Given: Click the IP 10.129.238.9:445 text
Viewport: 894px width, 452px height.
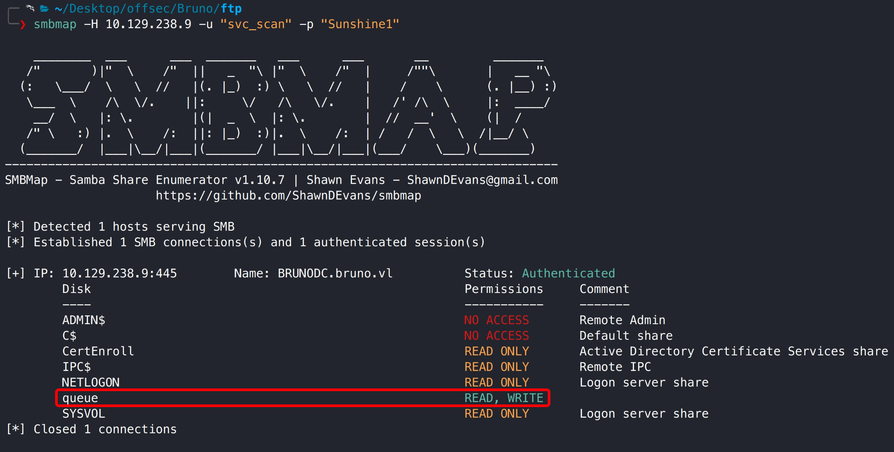Looking at the screenshot, I should tap(119, 273).
